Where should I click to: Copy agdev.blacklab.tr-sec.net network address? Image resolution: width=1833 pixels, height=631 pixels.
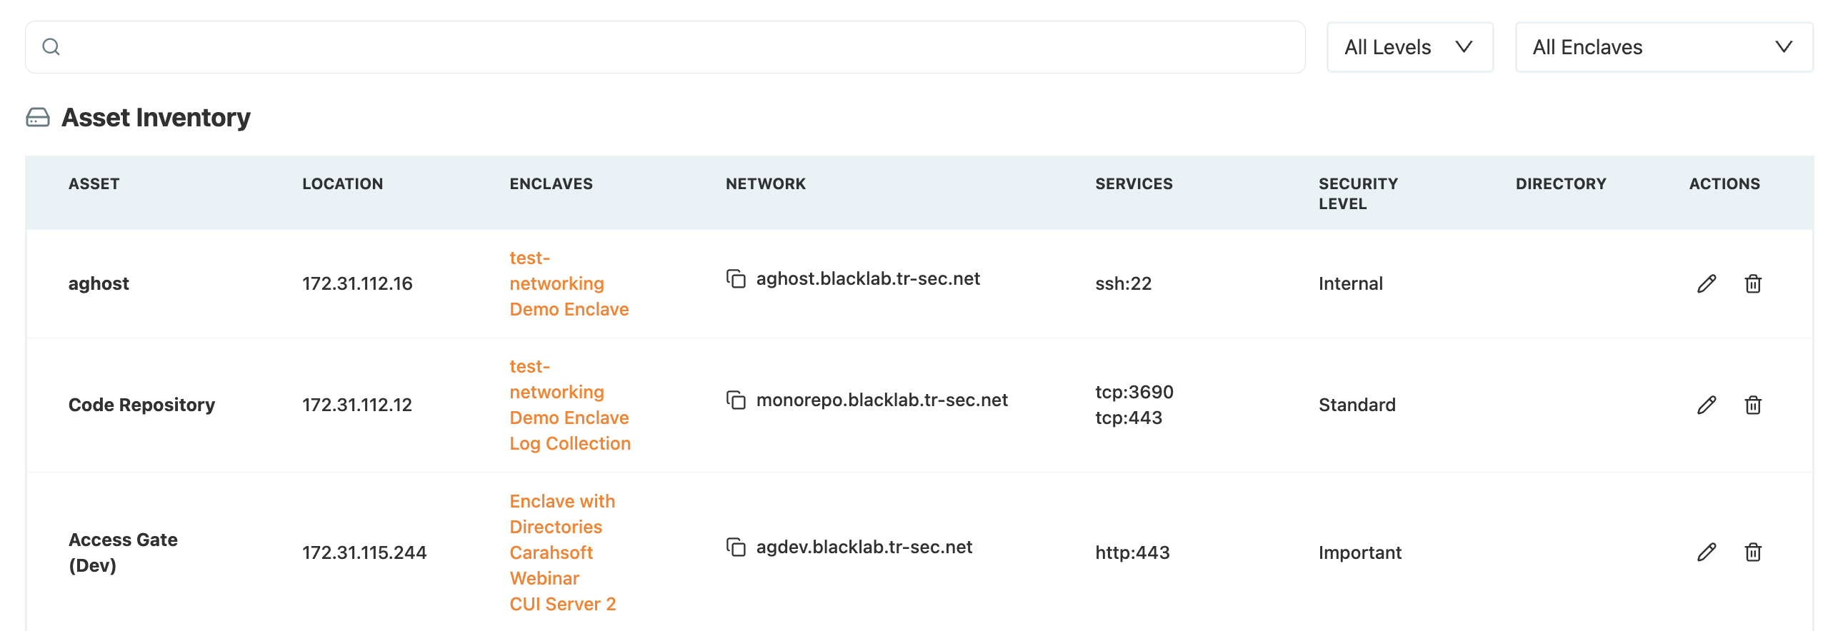tap(736, 547)
